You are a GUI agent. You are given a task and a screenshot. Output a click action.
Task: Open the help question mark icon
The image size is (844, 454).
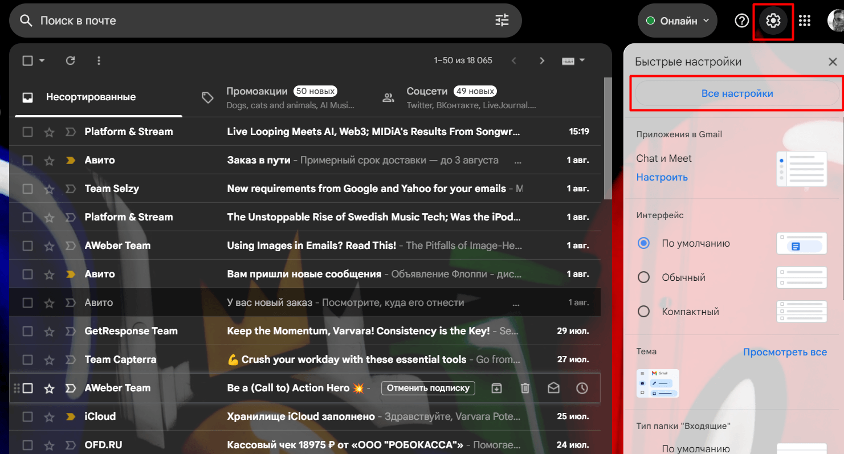click(x=741, y=21)
